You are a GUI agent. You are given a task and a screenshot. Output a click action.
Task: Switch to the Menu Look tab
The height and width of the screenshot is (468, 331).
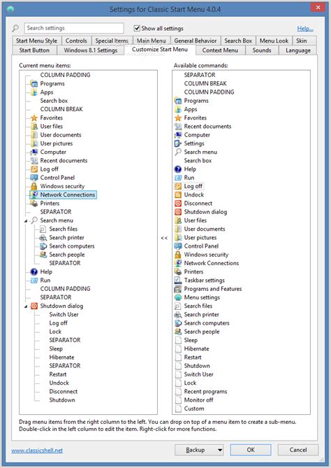274,41
